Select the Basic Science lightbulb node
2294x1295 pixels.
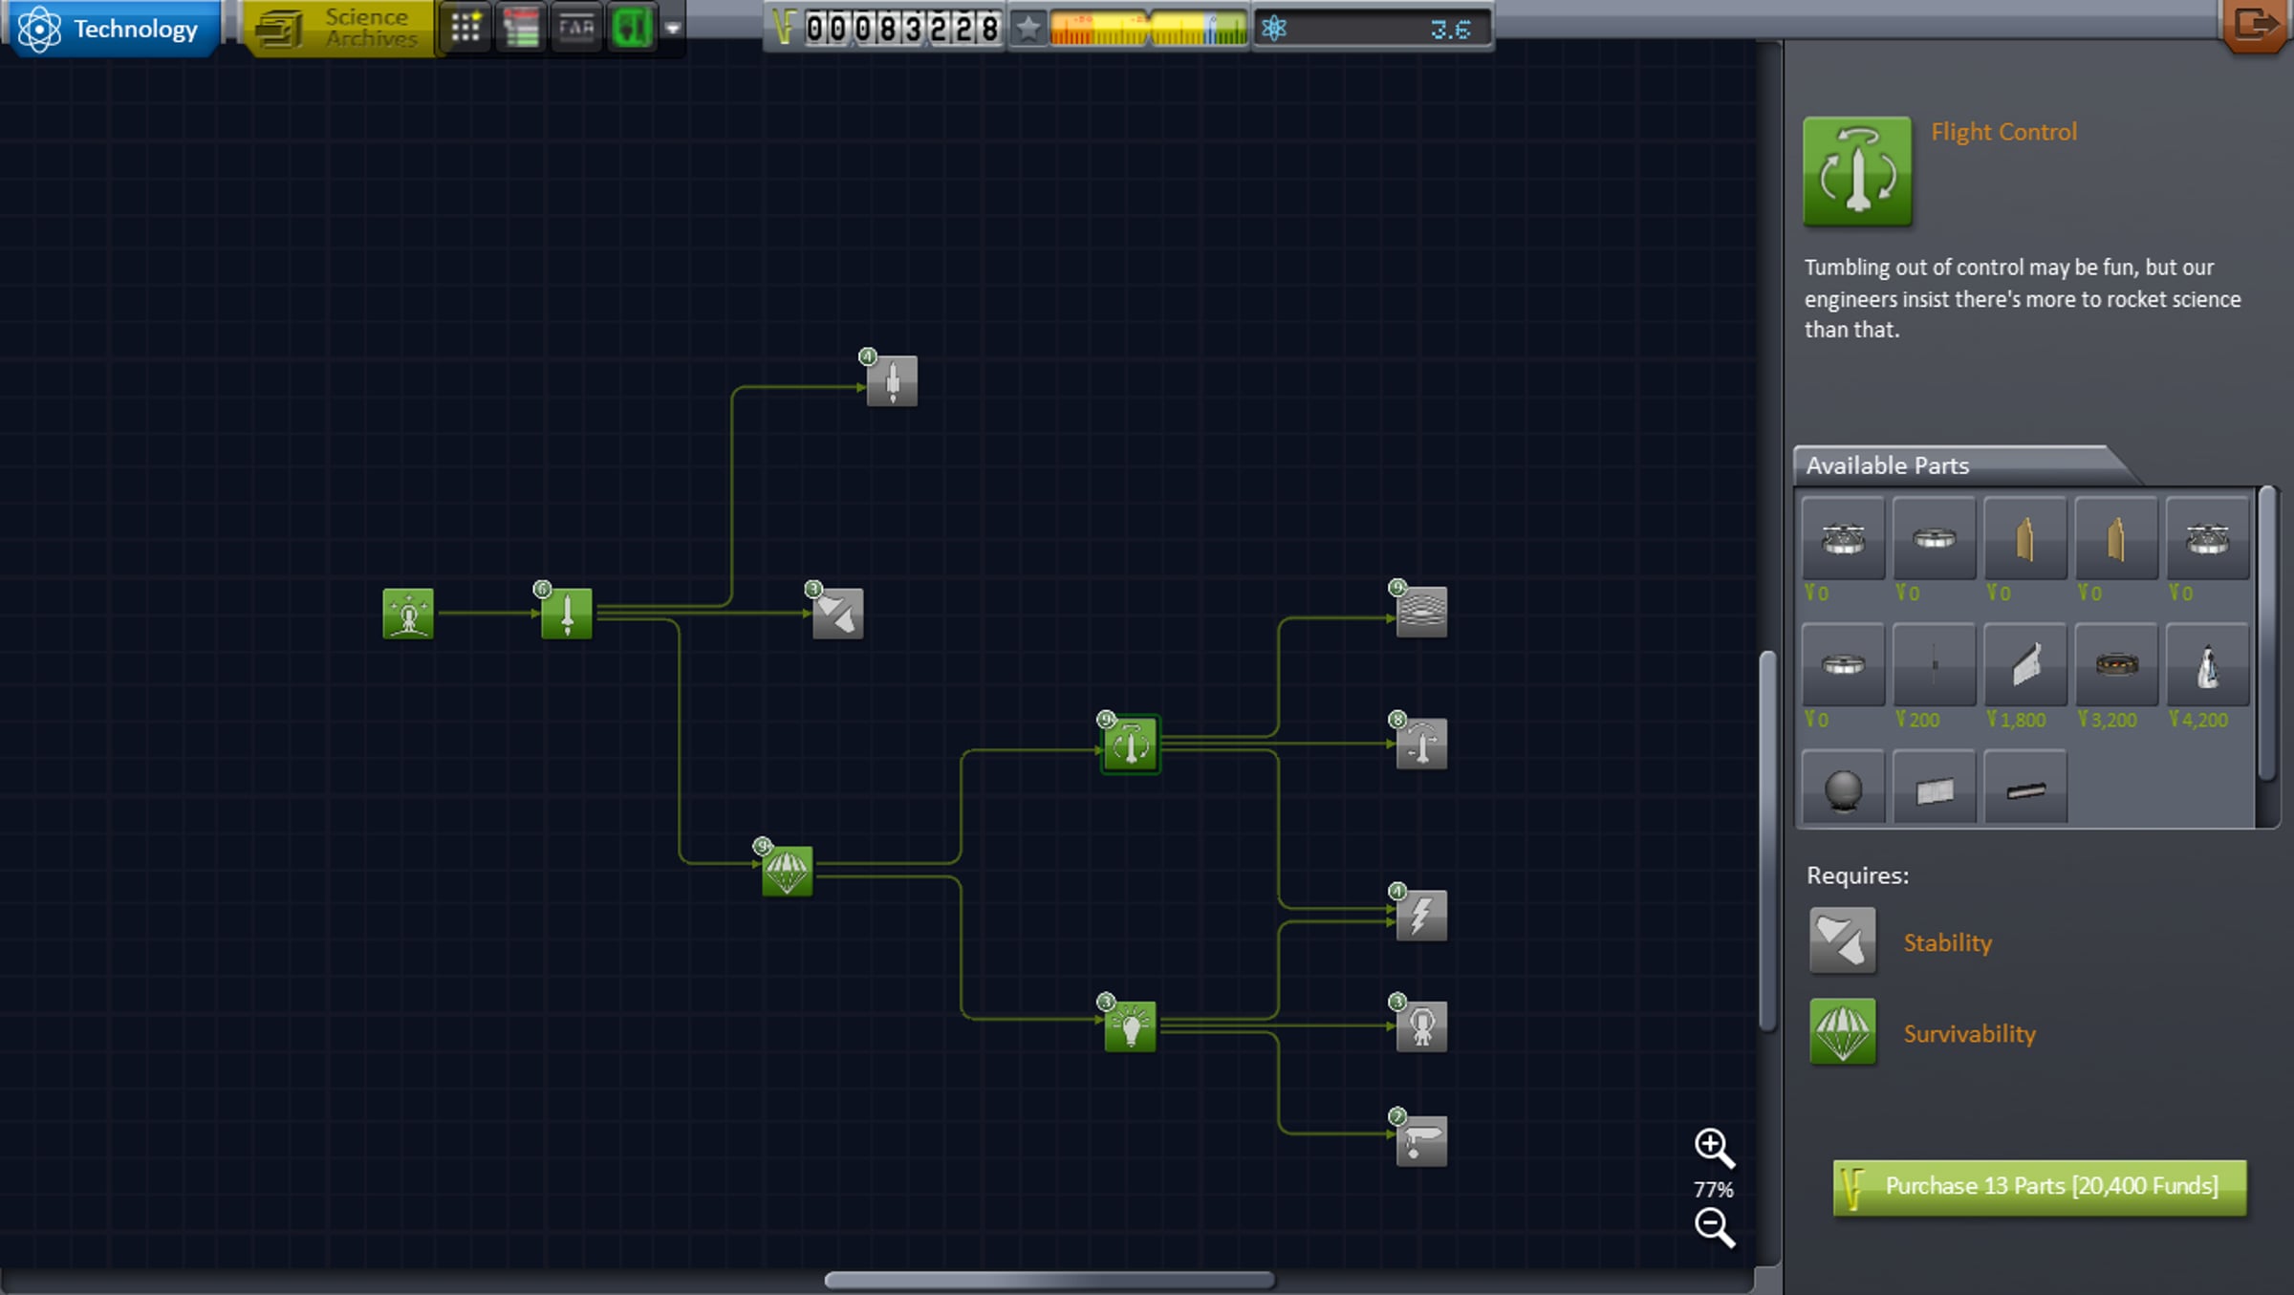(1130, 1026)
